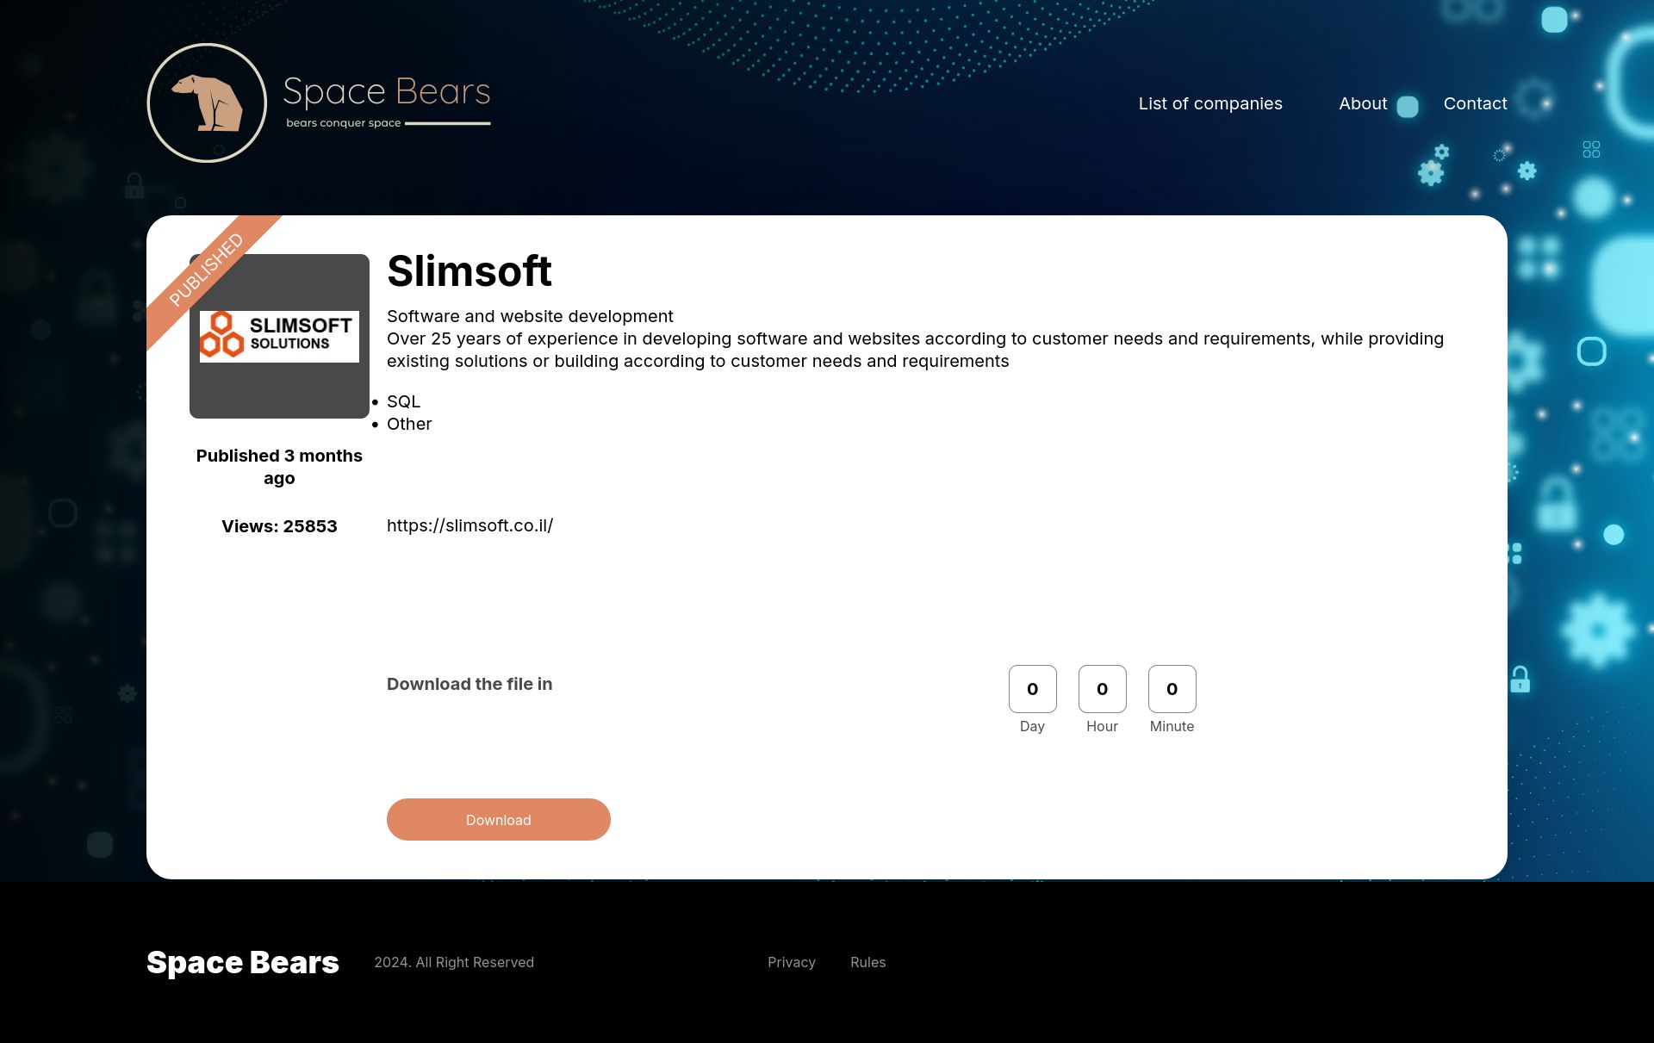Click the Space Bears bear logo icon
The height and width of the screenshot is (1043, 1654).
[x=207, y=102]
